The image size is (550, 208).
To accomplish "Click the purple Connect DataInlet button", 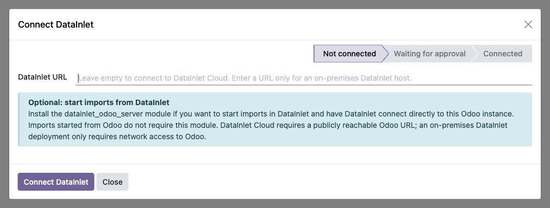I will pyautogui.click(x=56, y=182).
